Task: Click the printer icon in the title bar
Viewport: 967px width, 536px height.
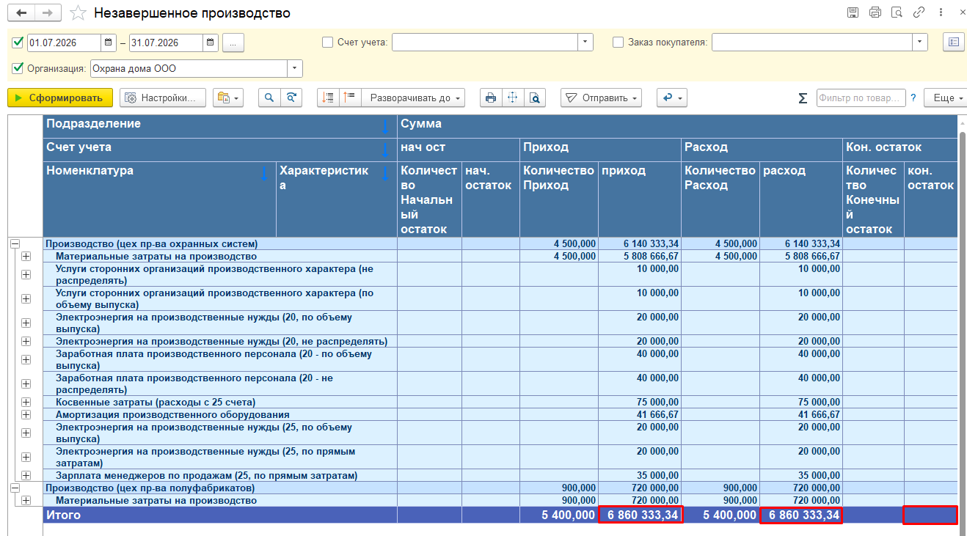Action: pos(875,12)
